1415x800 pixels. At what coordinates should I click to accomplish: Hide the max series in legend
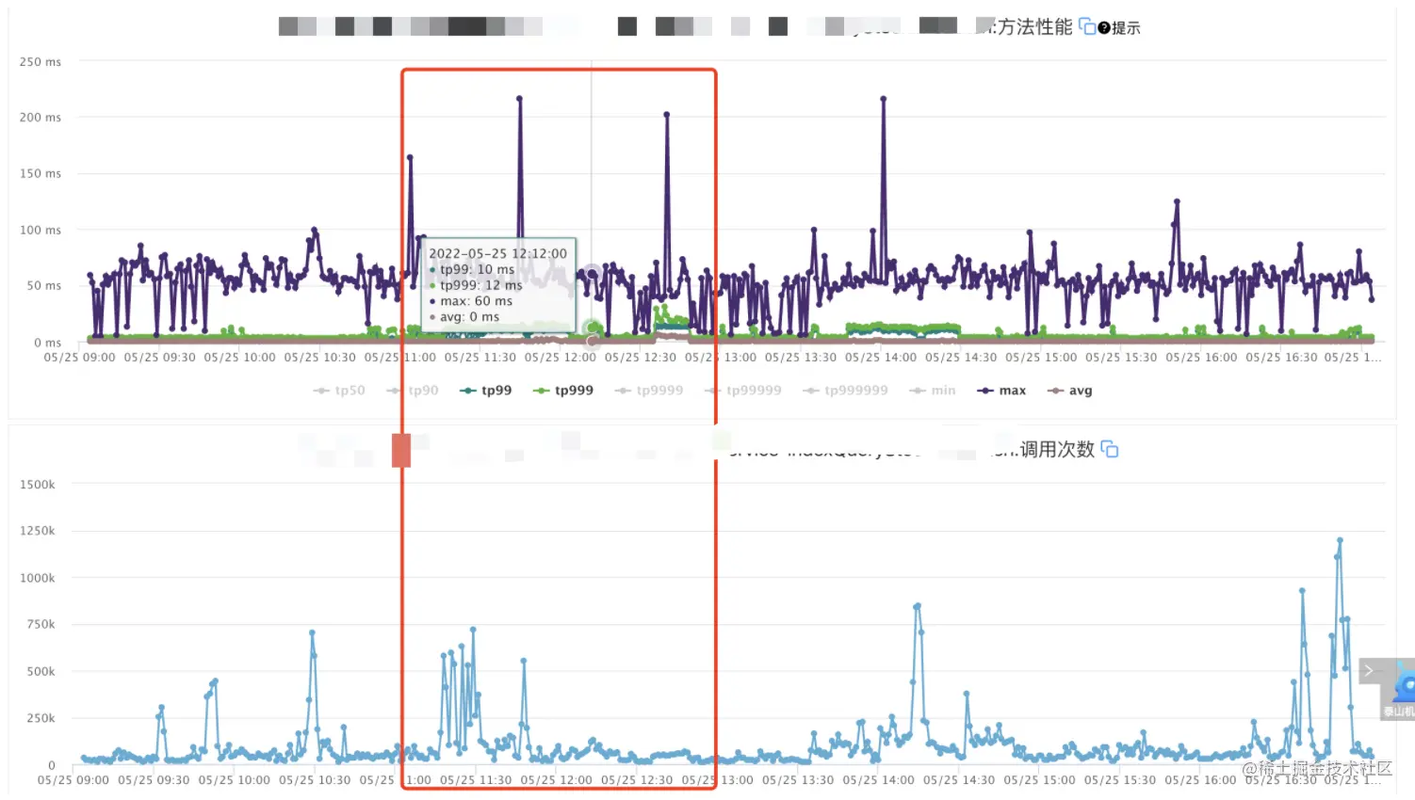pos(1001,390)
